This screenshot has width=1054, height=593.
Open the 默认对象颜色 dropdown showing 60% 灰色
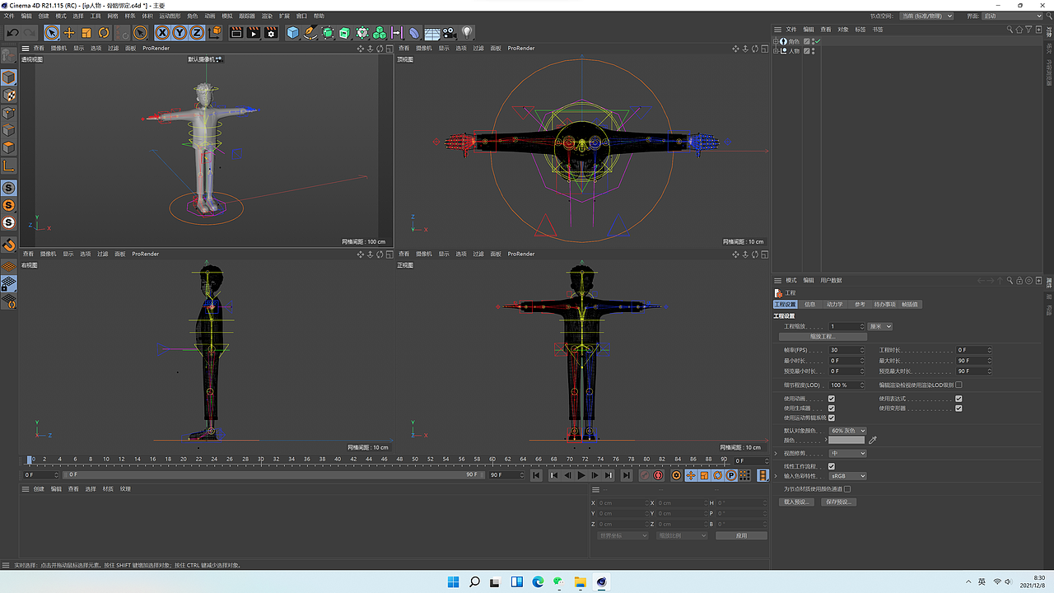tap(847, 431)
